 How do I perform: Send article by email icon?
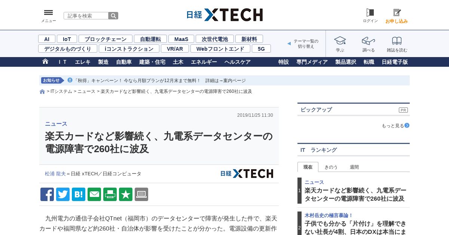94,194
